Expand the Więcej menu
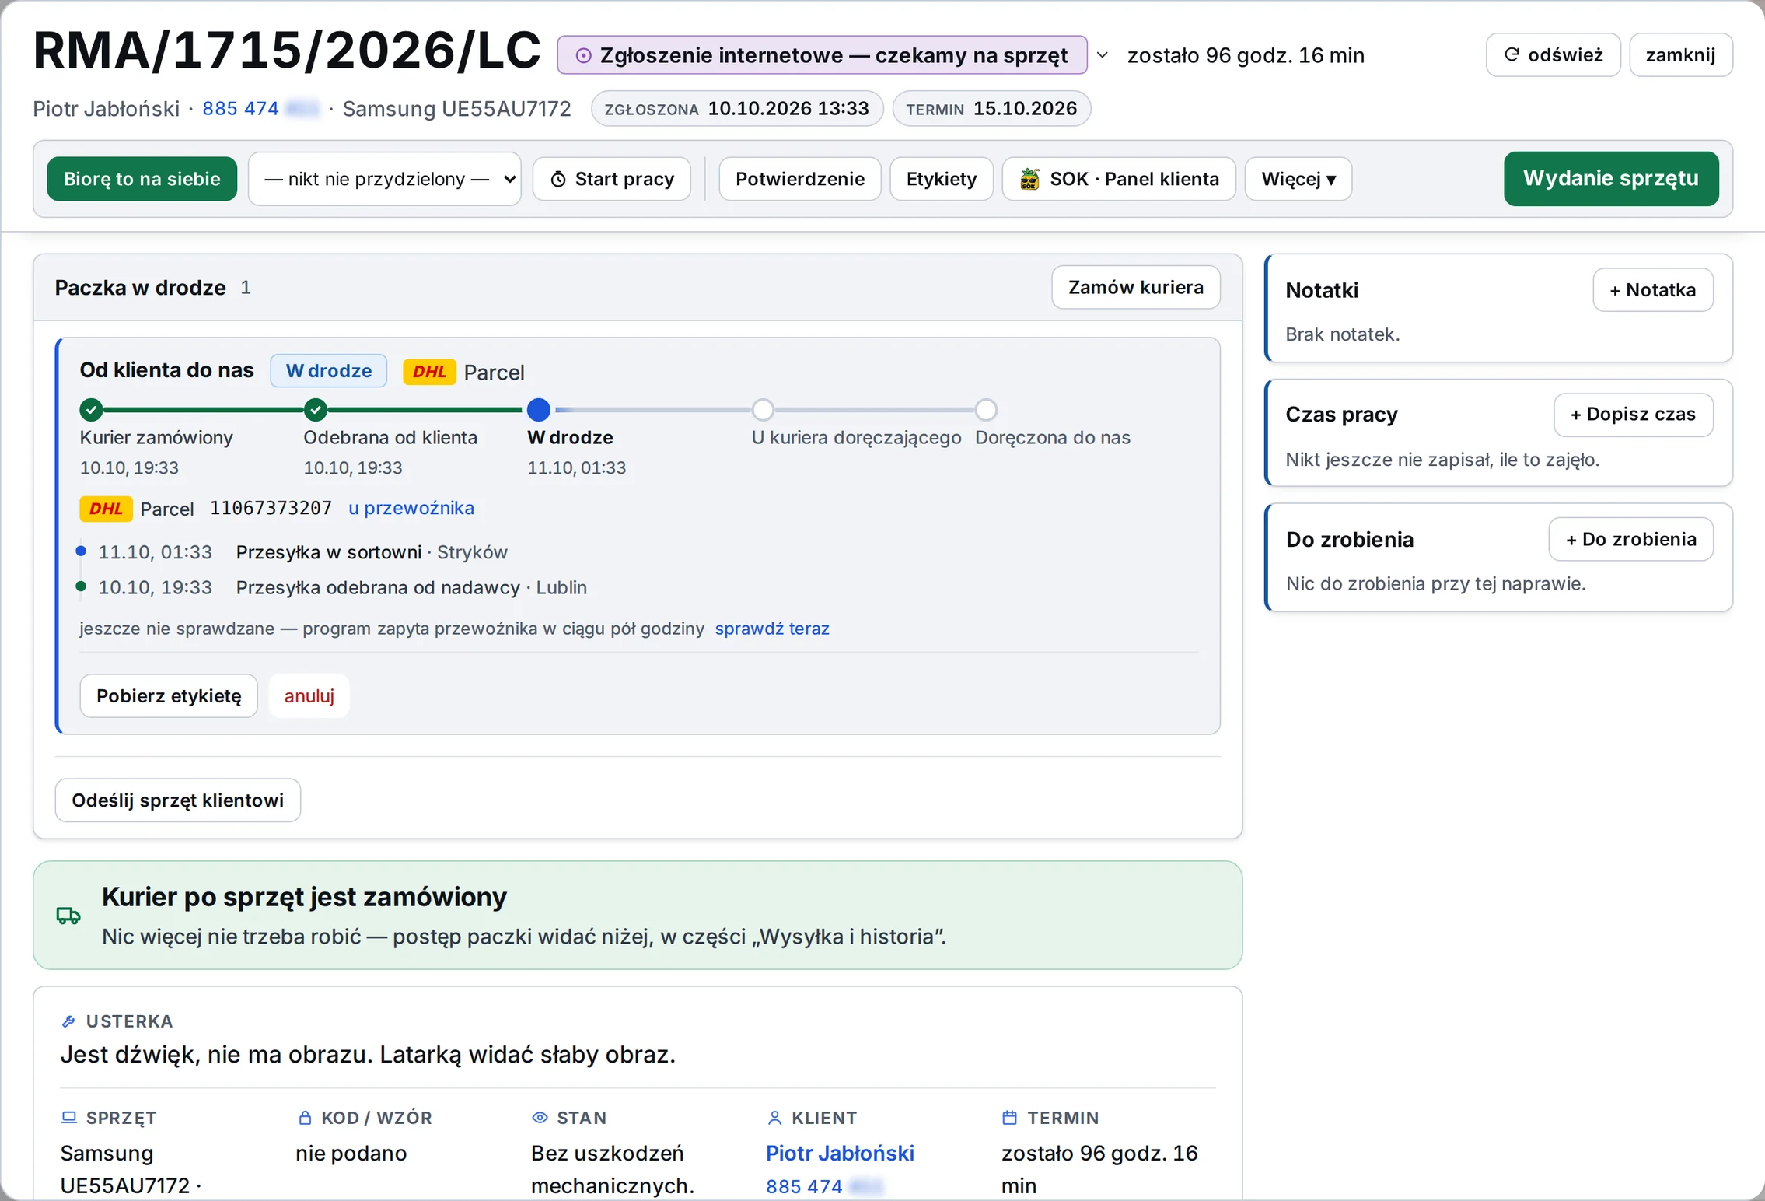The image size is (1765, 1201). click(1298, 179)
